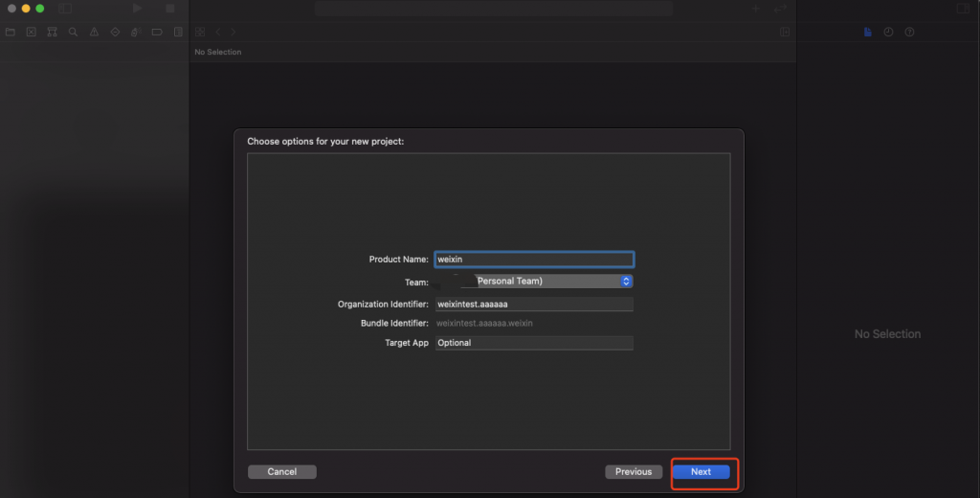Image resolution: width=980 pixels, height=498 pixels.
Task: Click the Run (play) button
Action: 138,9
